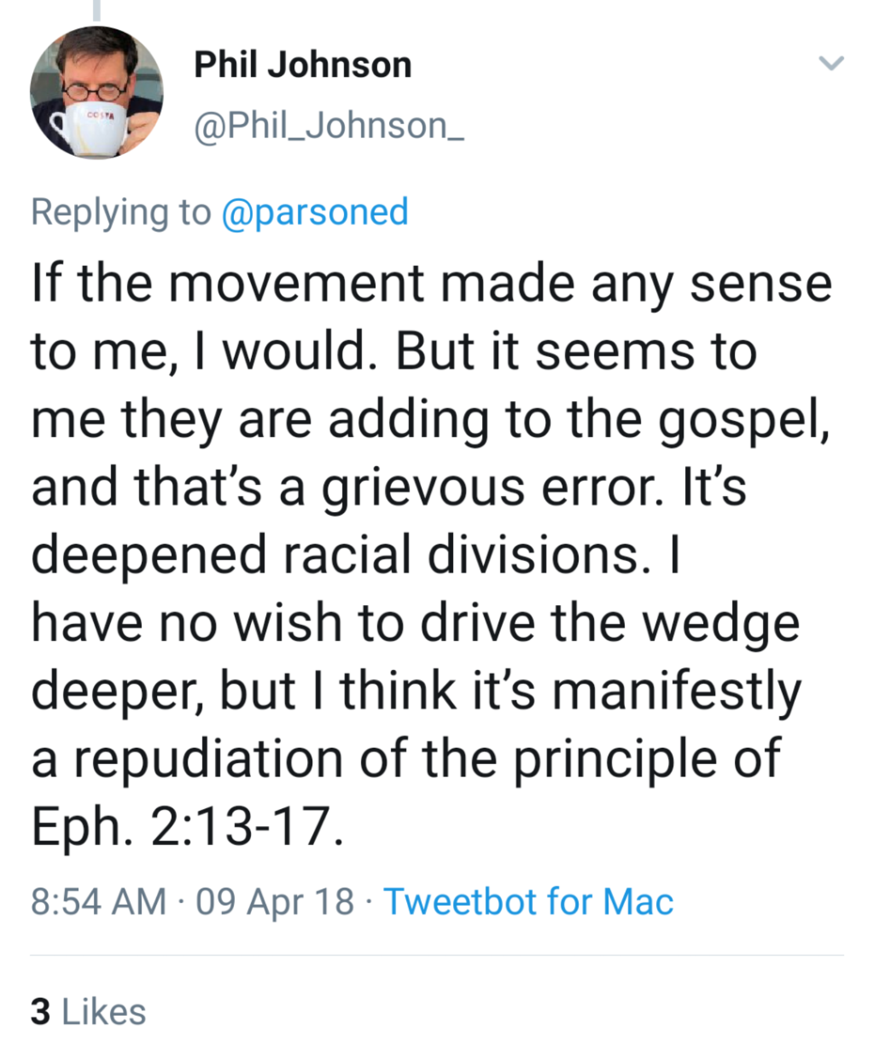
Task: Open the Tweetbot for Mac source link
Action: click(x=528, y=901)
